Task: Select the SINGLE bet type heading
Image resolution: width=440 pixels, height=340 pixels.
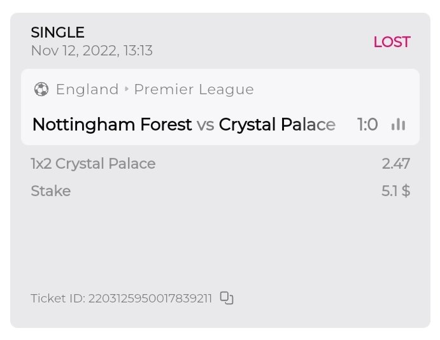Action: (57, 32)
